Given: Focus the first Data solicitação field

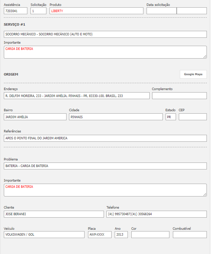Looking at the screenshot, I should pyautogui.click(x=161, y=11).
